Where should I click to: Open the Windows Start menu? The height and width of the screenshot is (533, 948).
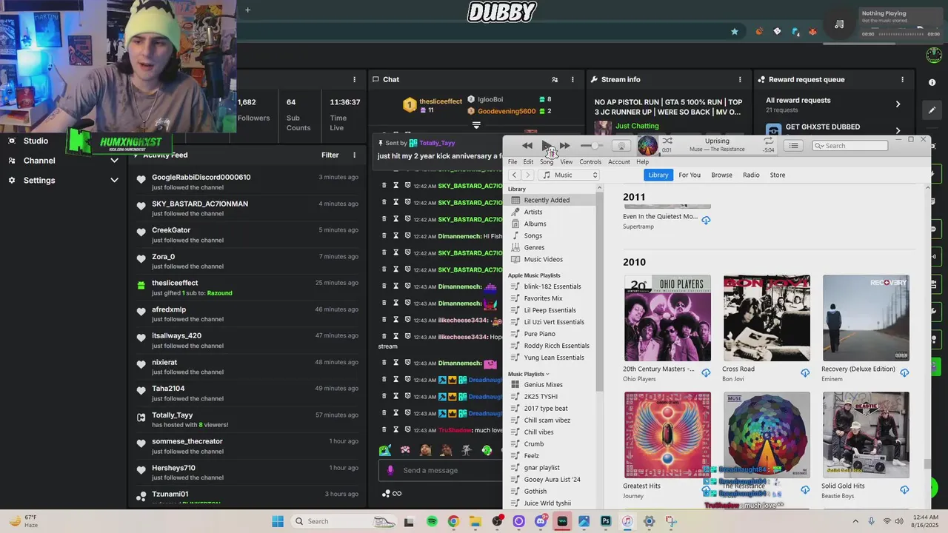278,521
